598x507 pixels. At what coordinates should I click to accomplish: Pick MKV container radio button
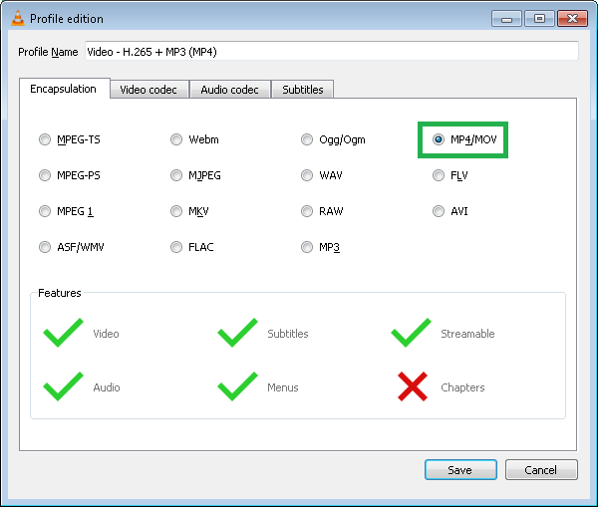pos(176,211)
